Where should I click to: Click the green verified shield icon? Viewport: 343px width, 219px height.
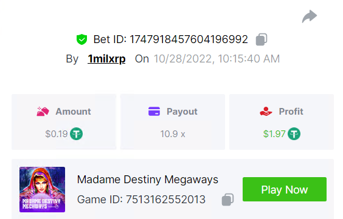[x=82, y=39]
